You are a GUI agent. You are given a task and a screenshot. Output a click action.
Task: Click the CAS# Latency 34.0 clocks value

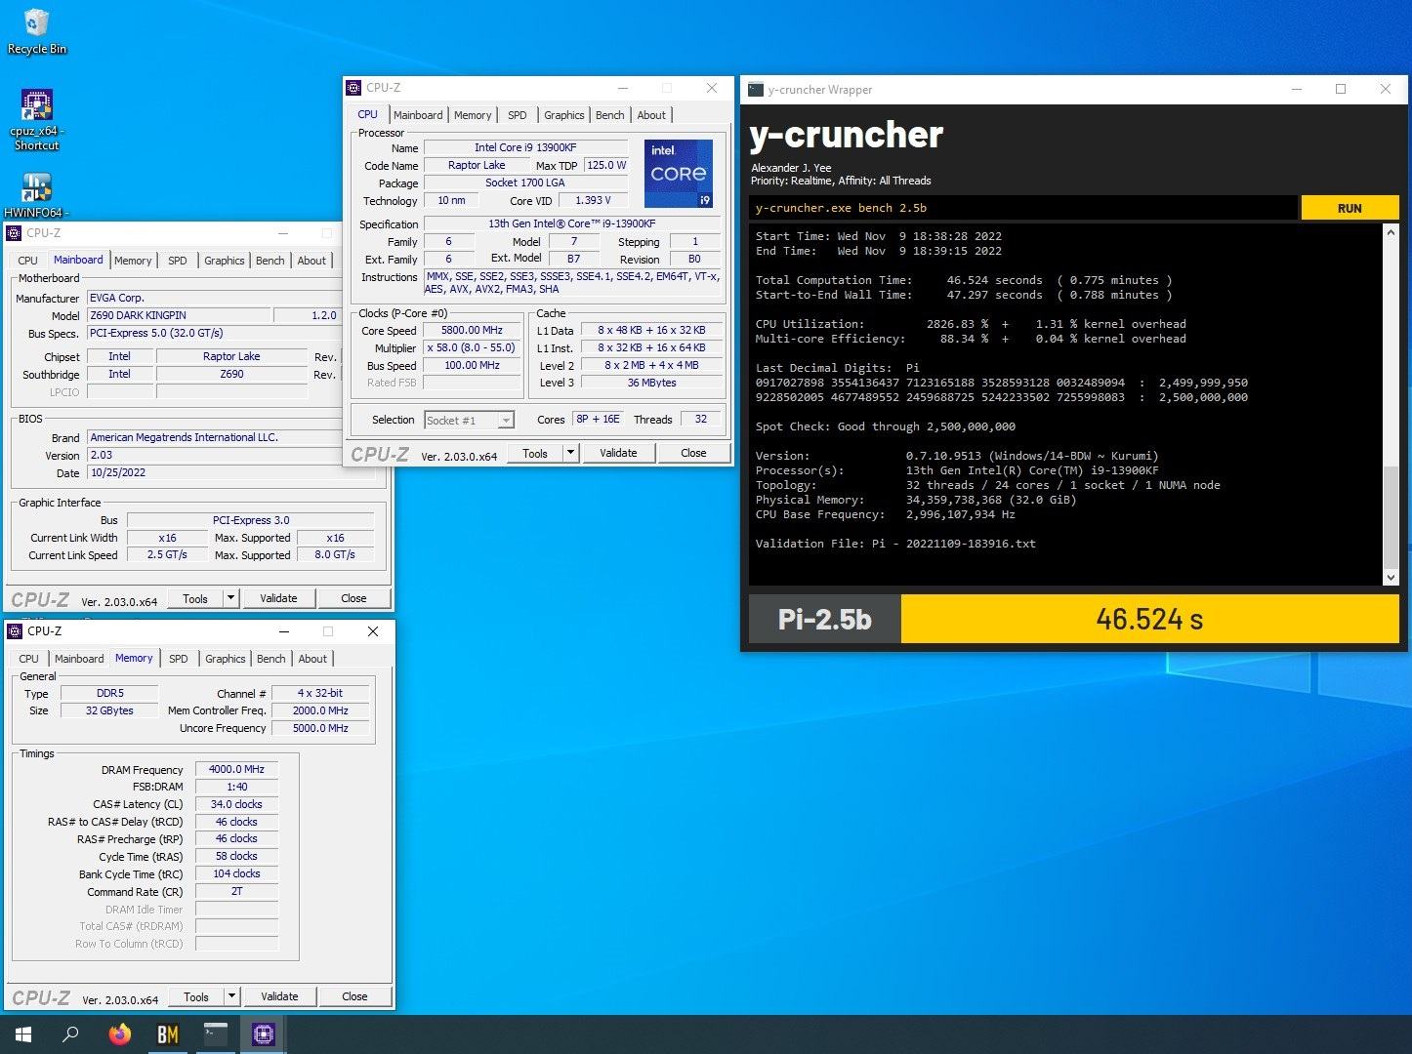(236, 804)
